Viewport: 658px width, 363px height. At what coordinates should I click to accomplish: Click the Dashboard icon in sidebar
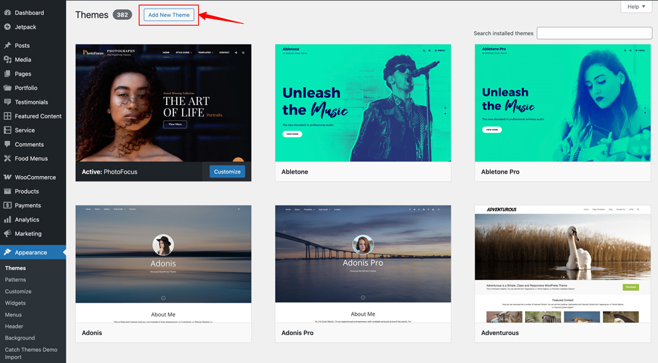pyautogui.click(x=7, y=13)
